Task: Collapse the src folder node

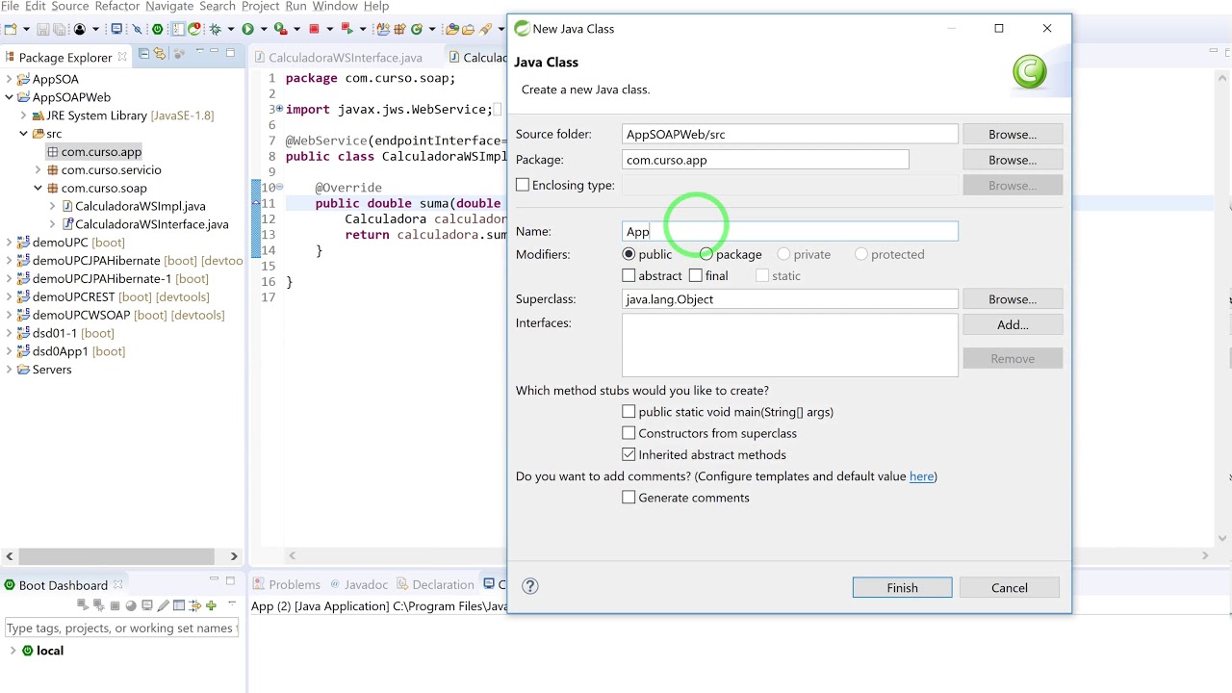Action: coord(24,134)
